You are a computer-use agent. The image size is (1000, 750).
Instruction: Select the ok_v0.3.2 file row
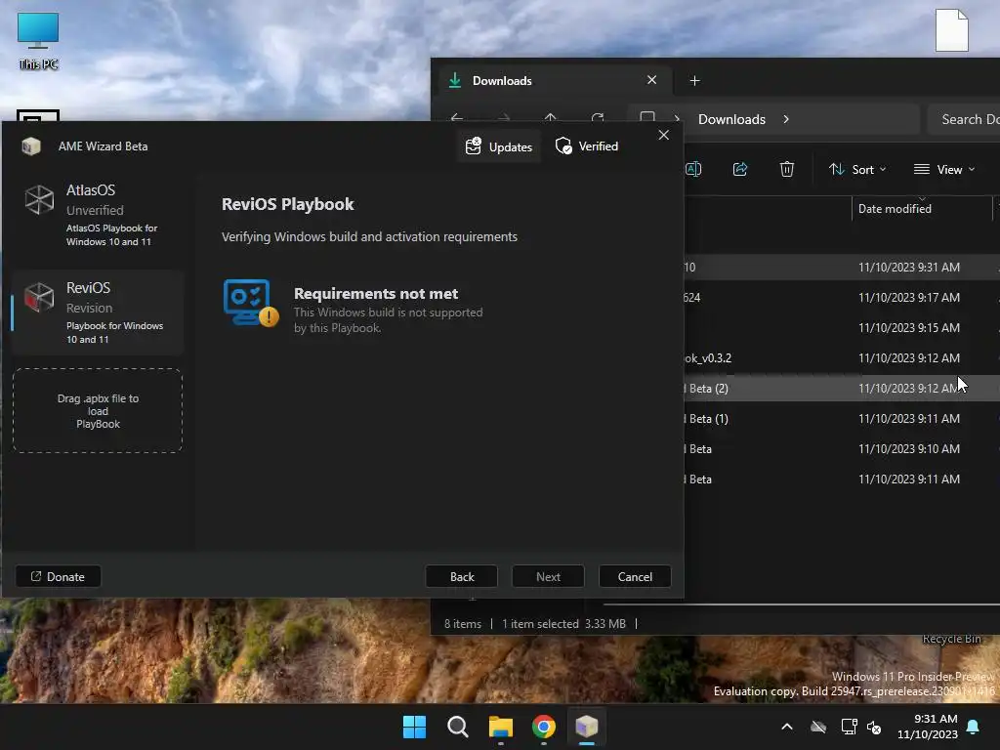842,358
